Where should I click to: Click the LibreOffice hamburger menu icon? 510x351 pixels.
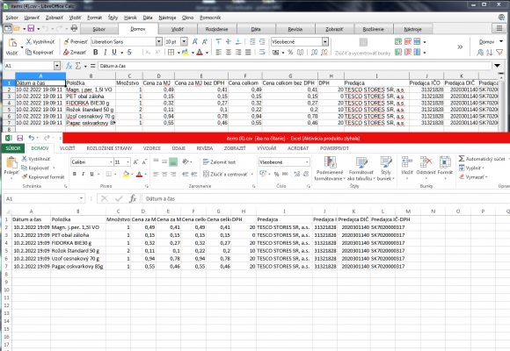(499, 29)
